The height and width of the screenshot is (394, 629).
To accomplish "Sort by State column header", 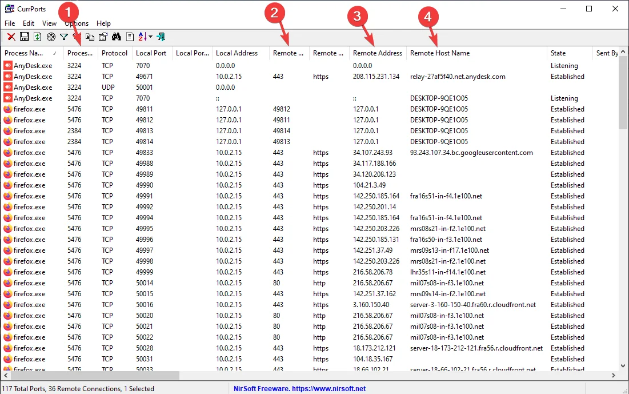I will click(569, 53).
